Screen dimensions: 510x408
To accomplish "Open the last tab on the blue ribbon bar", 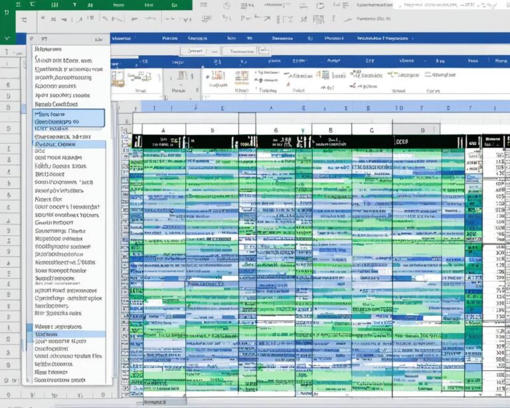I will coord(472,39).
